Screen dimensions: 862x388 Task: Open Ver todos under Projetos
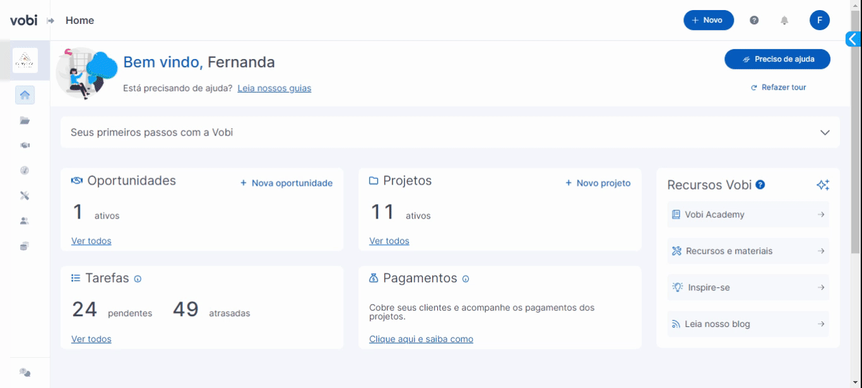tap(389, 241)
